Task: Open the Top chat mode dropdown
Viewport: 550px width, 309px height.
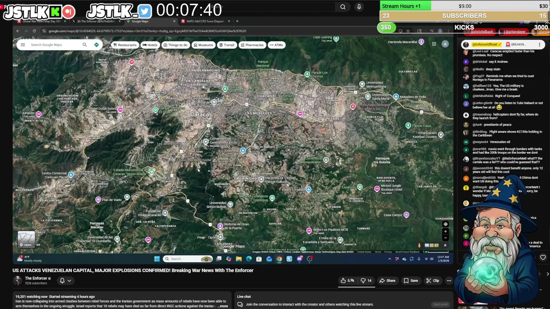Action: point(473,22)
